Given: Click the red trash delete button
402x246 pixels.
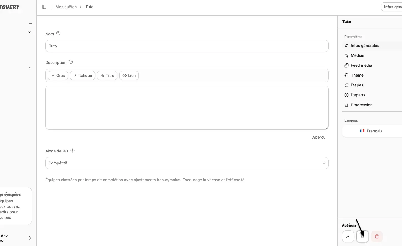Looking at the screenshot, I should [377, 236].
